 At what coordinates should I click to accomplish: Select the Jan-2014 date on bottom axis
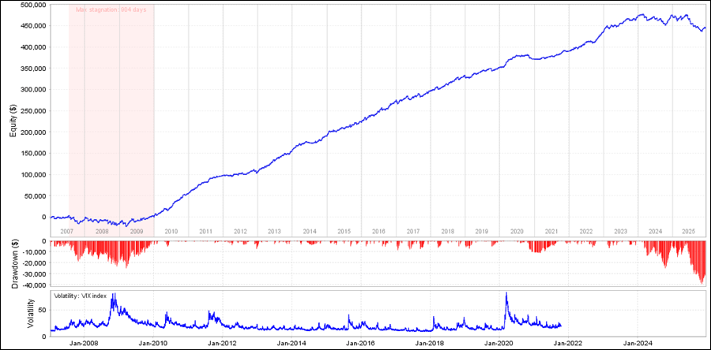point(292,344)
